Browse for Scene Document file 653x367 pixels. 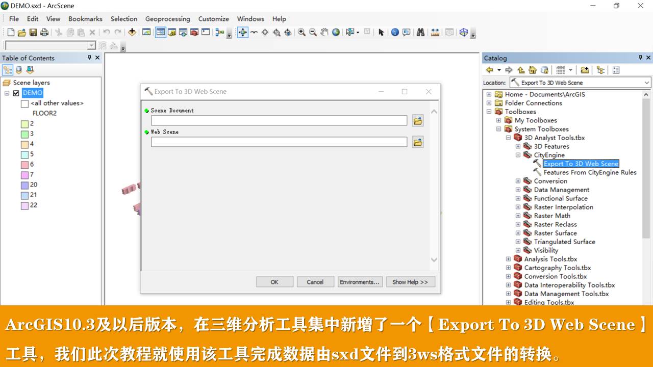[x=418, y=121]
